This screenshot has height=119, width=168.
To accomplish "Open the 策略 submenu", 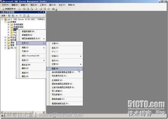I will [31, 48].
